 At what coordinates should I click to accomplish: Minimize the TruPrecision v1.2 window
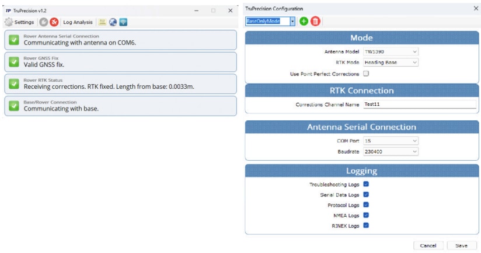(196, 11)
